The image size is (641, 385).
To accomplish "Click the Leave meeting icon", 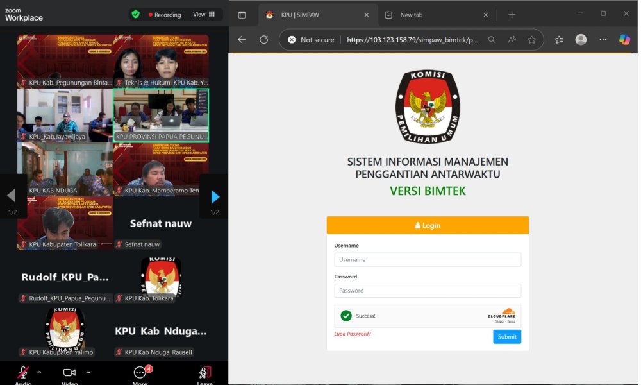I will pos(205,373).
